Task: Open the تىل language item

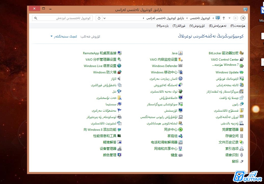Action: click(114, 91)
